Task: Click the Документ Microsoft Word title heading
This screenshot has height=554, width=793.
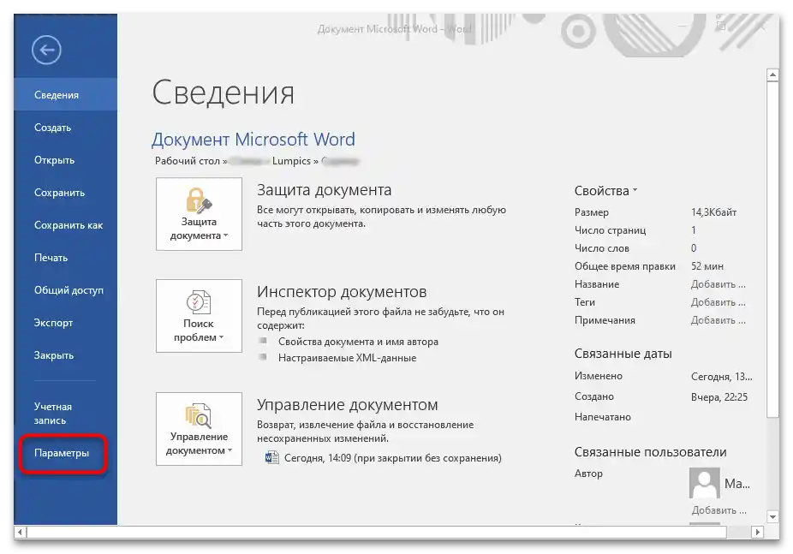Action: [253, 139]
